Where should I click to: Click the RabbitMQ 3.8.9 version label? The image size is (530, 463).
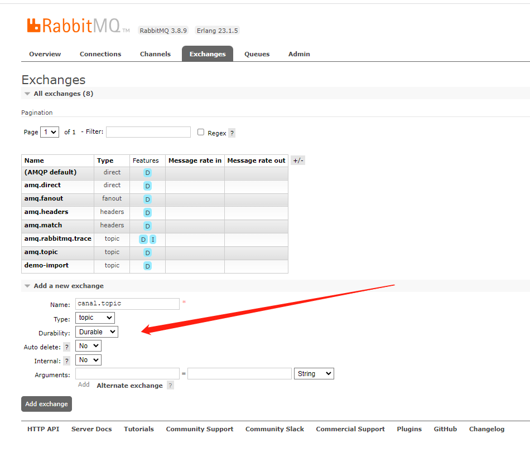point(163,31)
